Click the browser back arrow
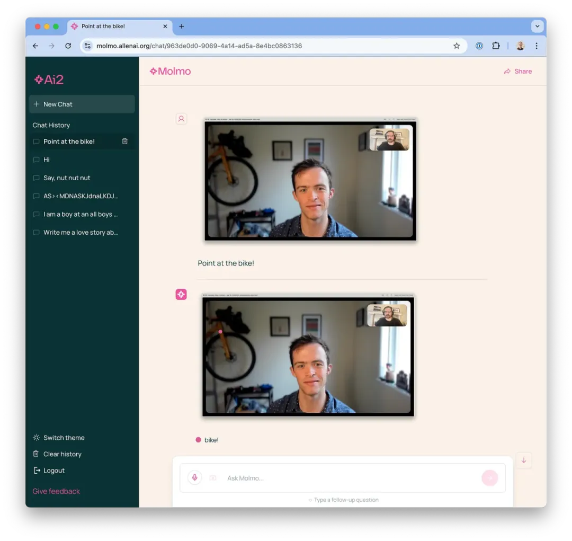 pos(35,46)
